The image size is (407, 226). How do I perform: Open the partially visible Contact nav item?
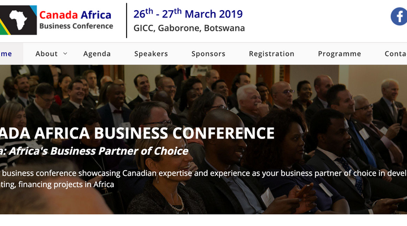[395, 54]
